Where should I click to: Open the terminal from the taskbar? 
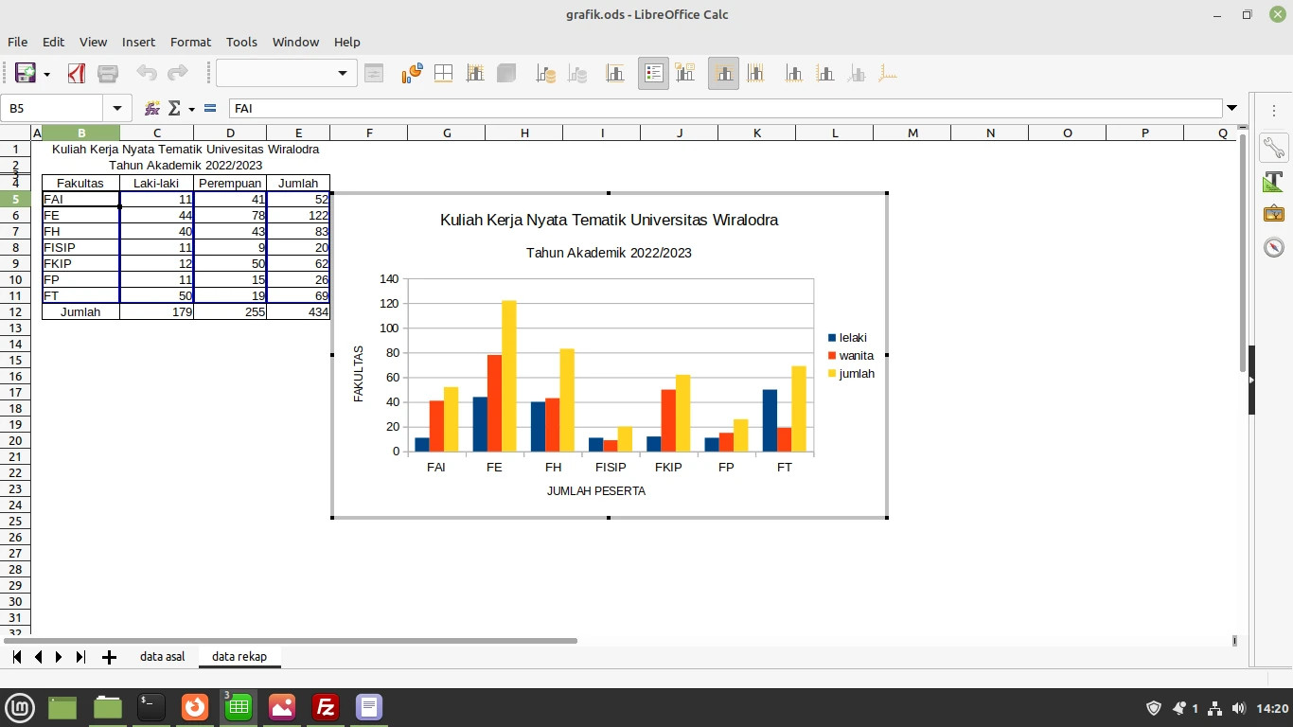151,706
